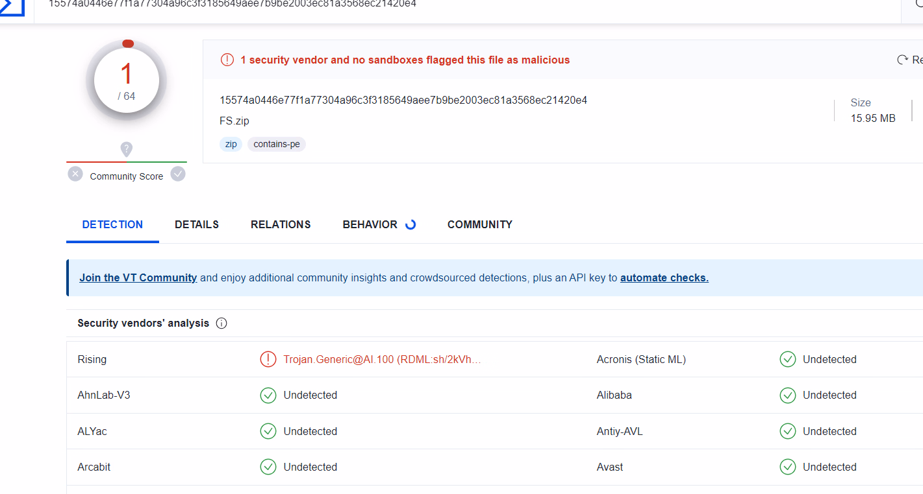The width and height of the screenshot is (923, 494).
Task: Click the 1/64 detection score gauge
Action: [x=127, y=81]
